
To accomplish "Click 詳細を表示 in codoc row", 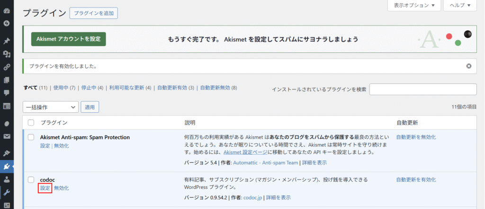I will tap(278, 198).
